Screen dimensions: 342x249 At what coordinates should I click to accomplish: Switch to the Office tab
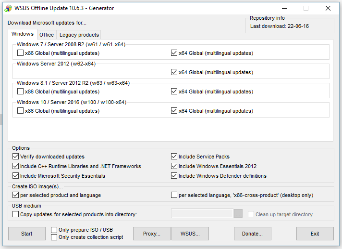[47, 35]
